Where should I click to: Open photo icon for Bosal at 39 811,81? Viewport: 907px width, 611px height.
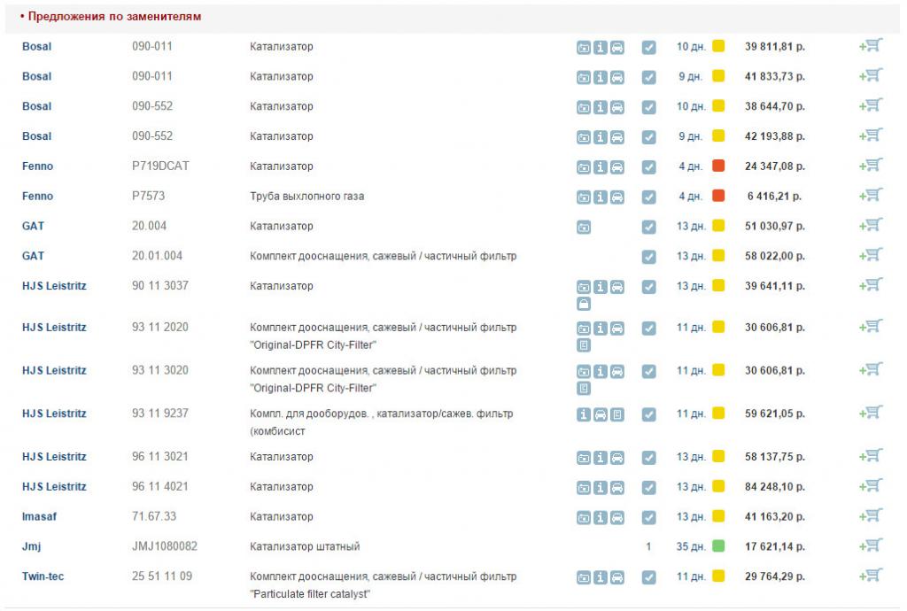click(584, 48)
